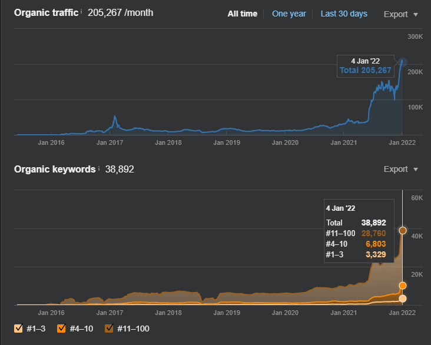This screenshot has width=431, height=345.
Task: Click the #11–100 legend label
Action: coord(133,329)
